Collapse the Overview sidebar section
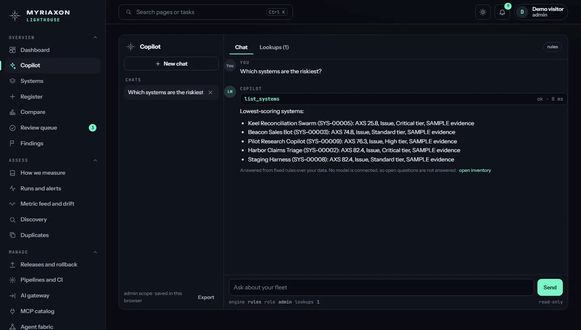 (x=95, y=37)
